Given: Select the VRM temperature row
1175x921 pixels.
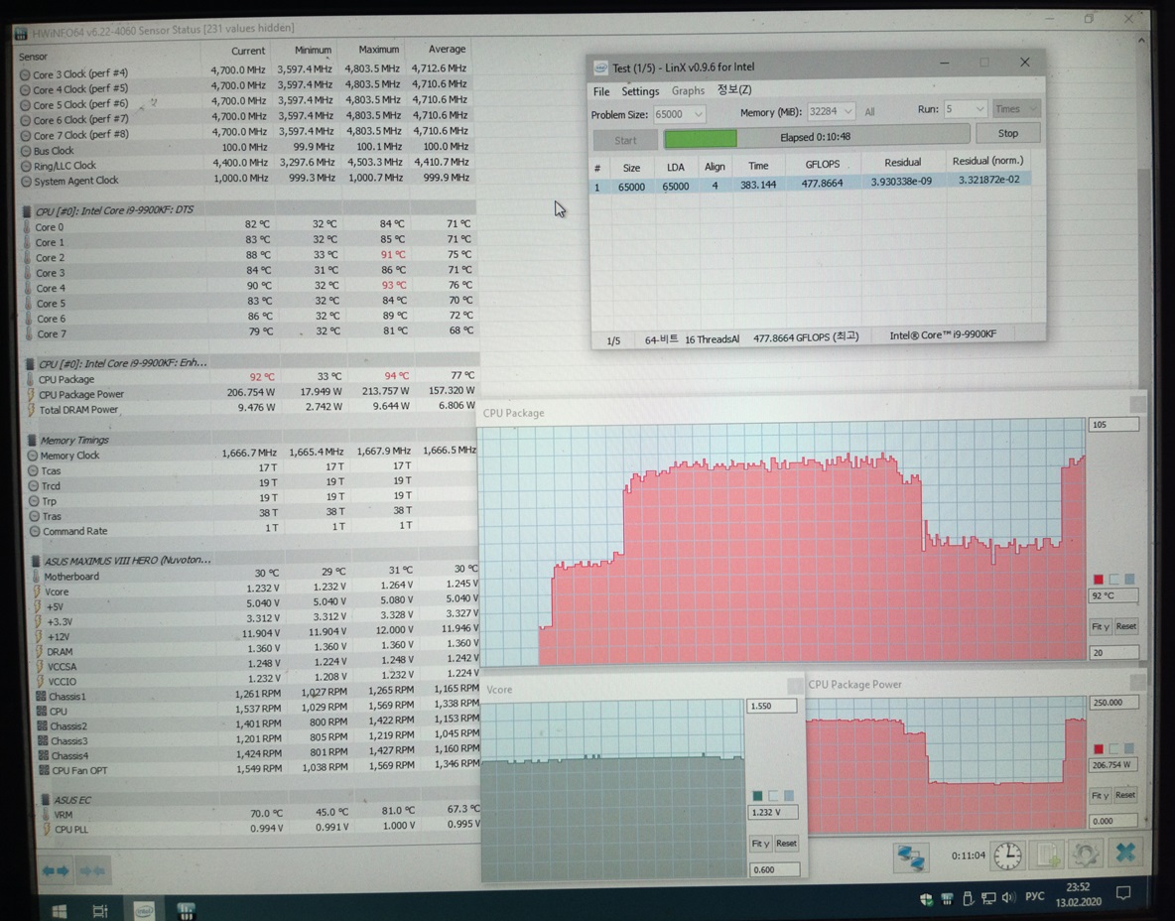Looking at the screenshot, I should pos(260,813).
